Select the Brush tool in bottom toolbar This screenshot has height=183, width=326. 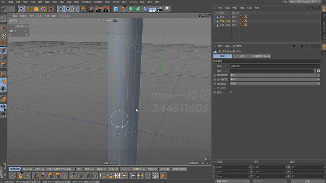pyautogui.click(x=35, y=175)
